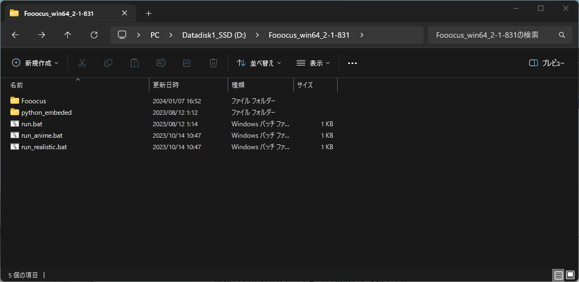Click Fooocus_win64_2-1-831 breadcrumb
The width and height of the screenshot is (579, 282).
309,35
